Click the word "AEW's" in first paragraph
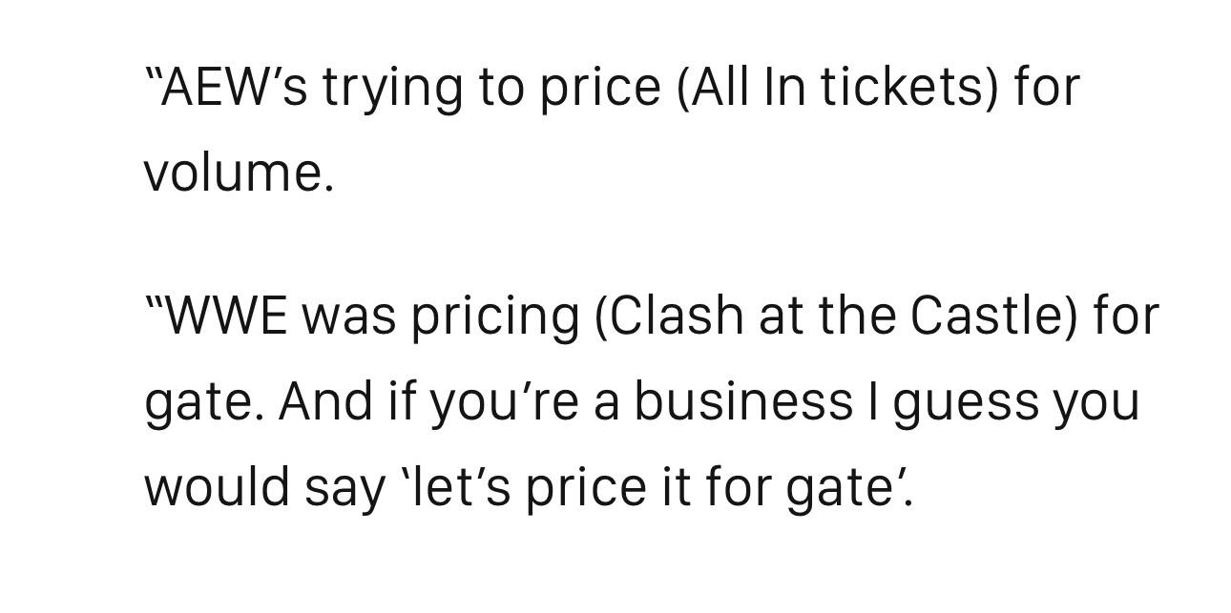 [234, 88]
